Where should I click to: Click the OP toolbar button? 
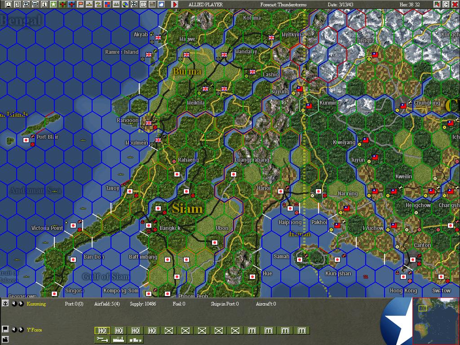[x=143, y=4]
